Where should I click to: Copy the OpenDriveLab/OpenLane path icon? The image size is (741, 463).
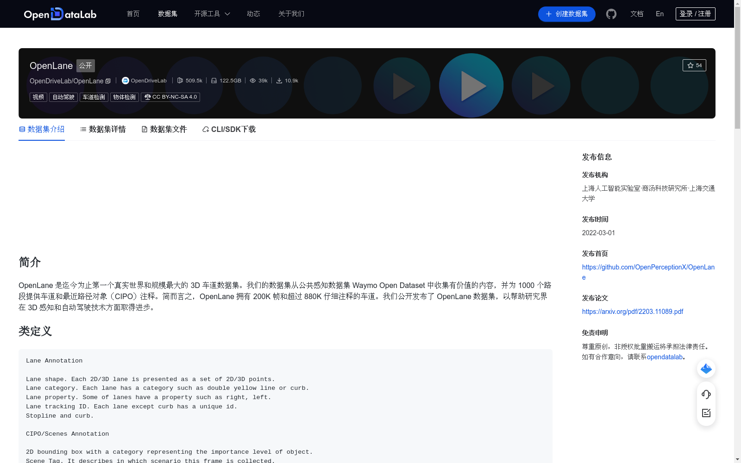pos(108,81)
